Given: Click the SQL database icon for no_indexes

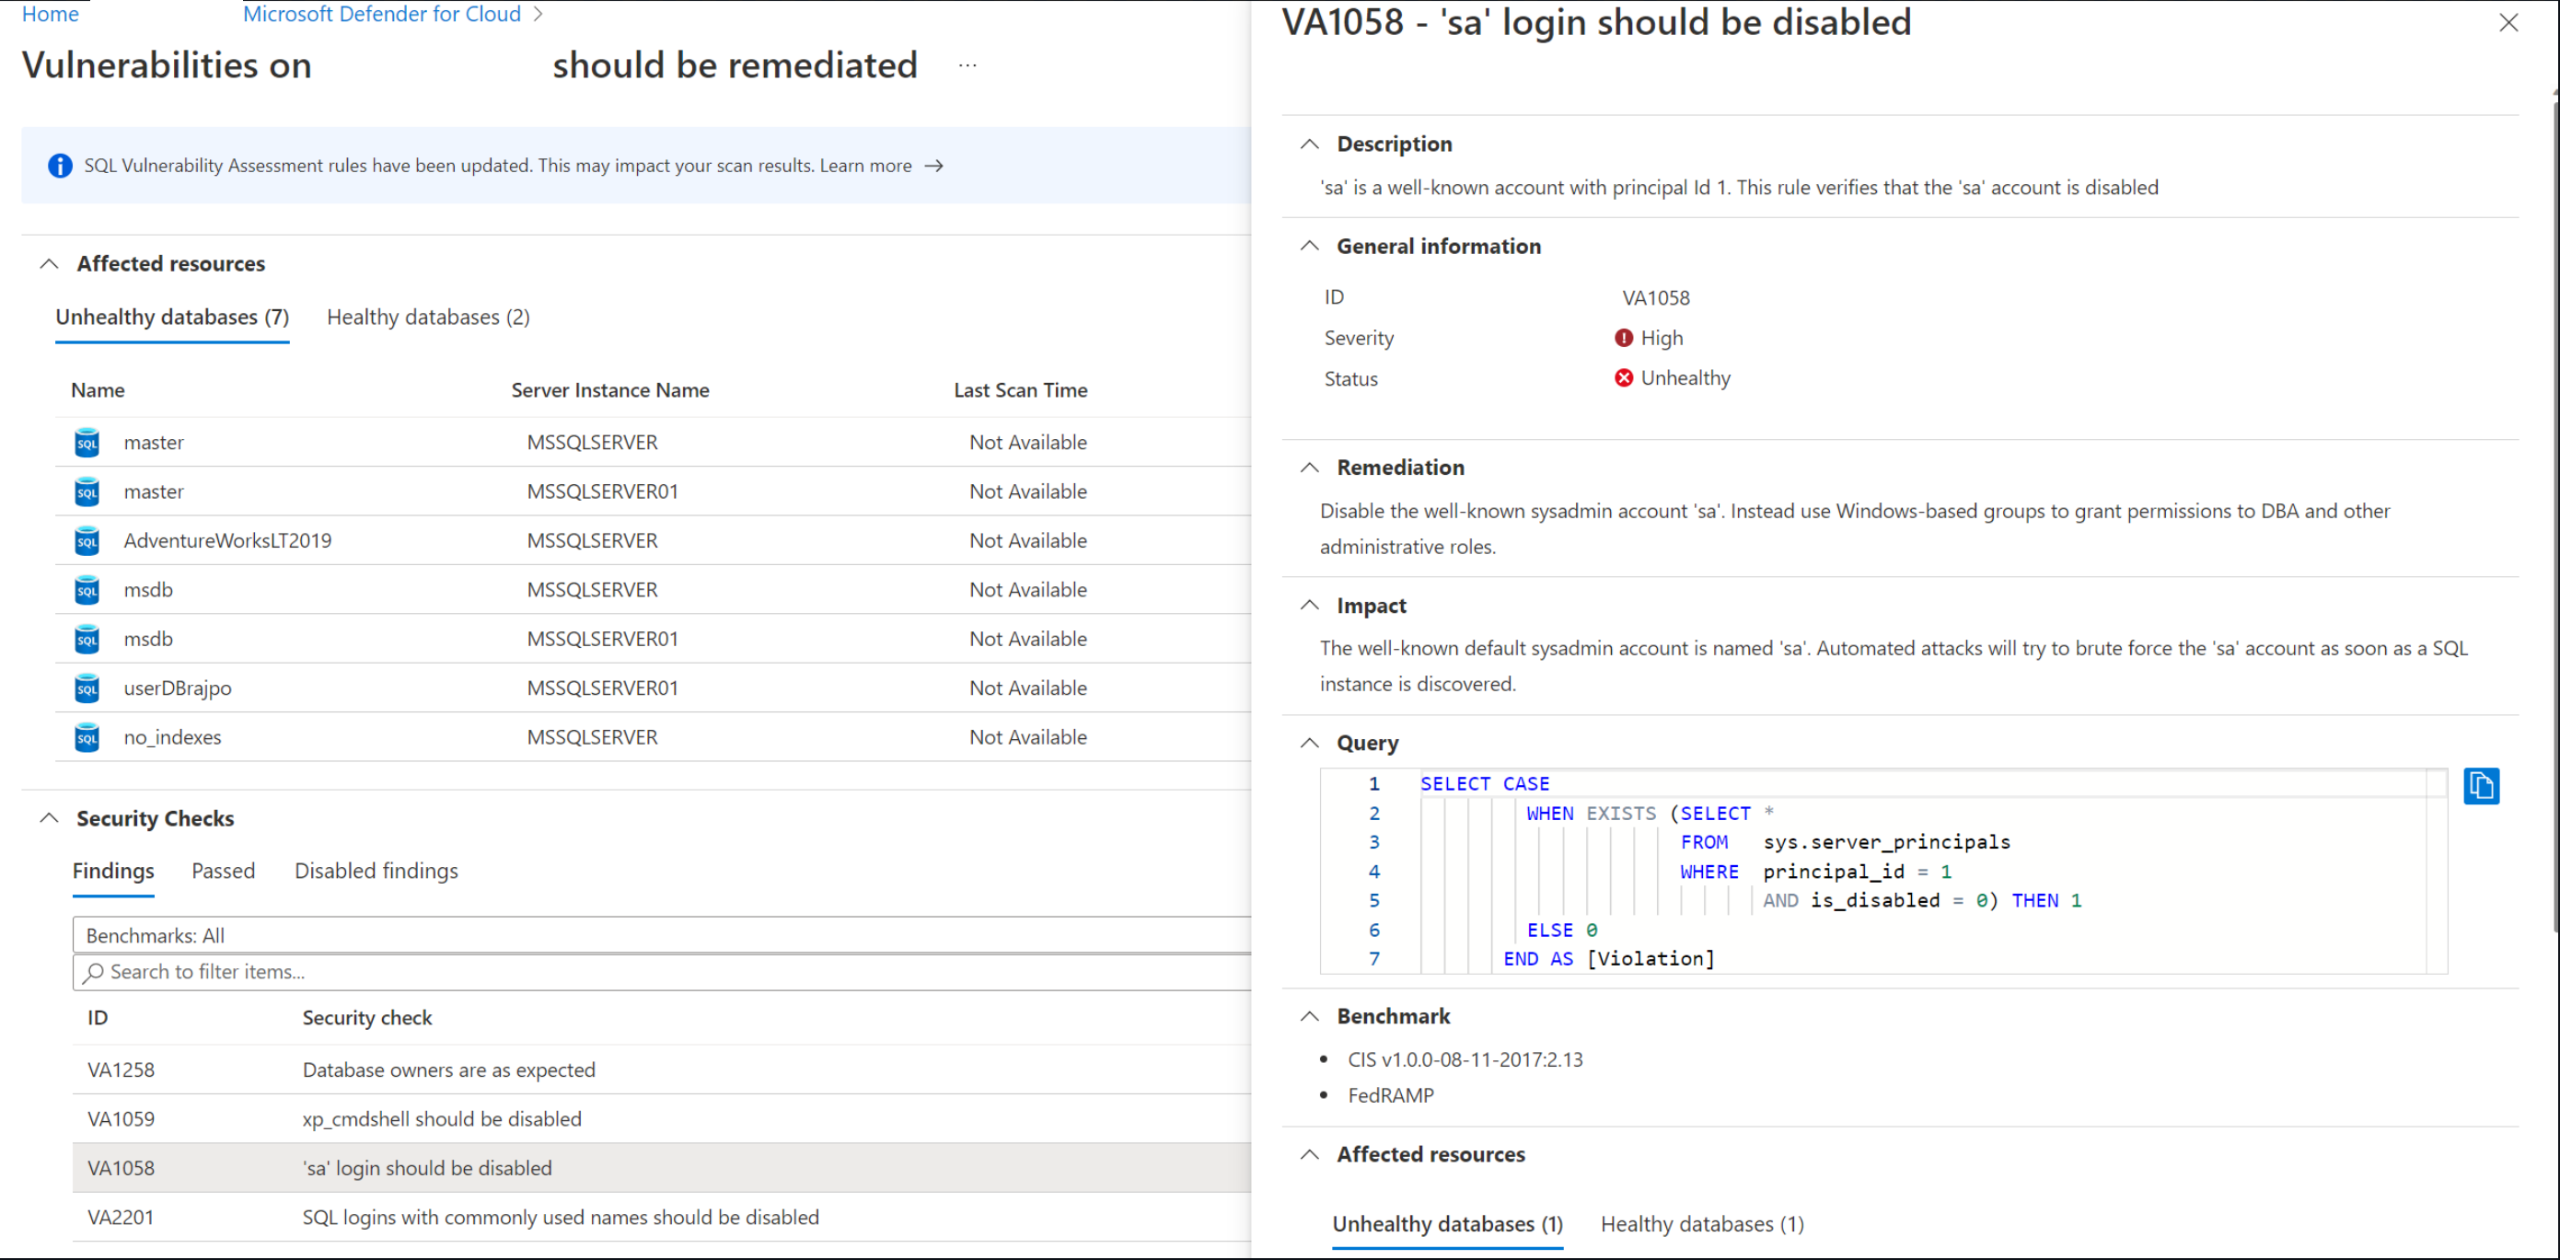Looking at the screenshot, I should 85,738.
